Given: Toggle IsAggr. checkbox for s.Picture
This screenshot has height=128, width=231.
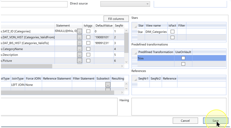Looking at the screenshot, I should 88,61.
